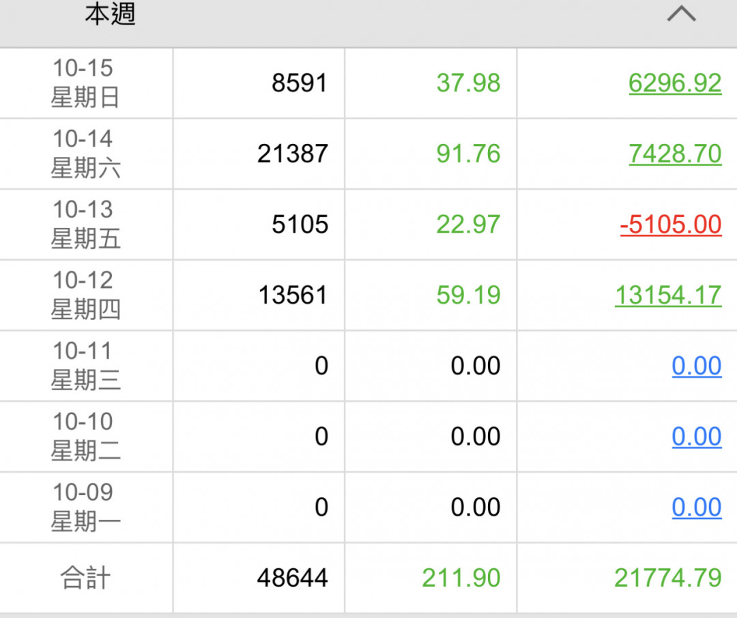Click the 合計 total row label
This screenshot has height=618, width=737.
click(85, 578)
